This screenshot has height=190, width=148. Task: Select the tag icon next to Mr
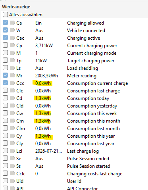coord(12,75)
